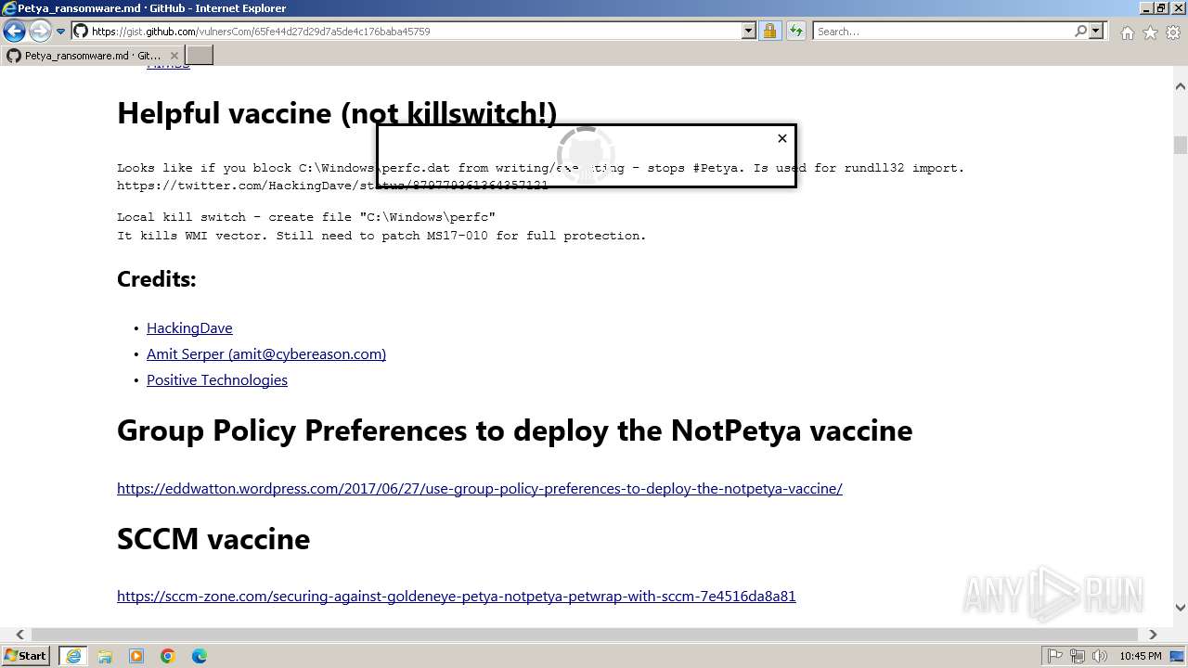Click the Search box in toolbar
Viewport: 1188px width, 668px height.
pos(943,32)
